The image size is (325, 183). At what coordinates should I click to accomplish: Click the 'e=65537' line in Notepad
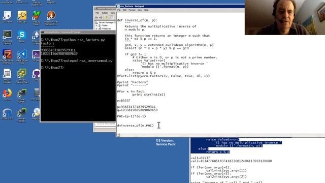pyautogui.click(x=124, y=101)
